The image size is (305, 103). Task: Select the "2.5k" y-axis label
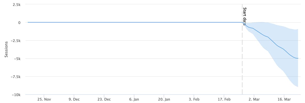17,5
